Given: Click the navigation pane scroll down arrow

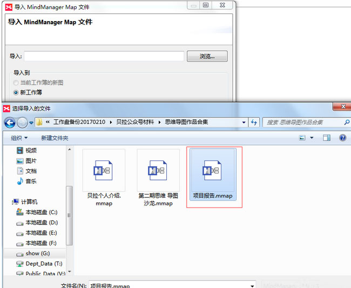Looking at the screenshot, I should click(x=70, y=271).
